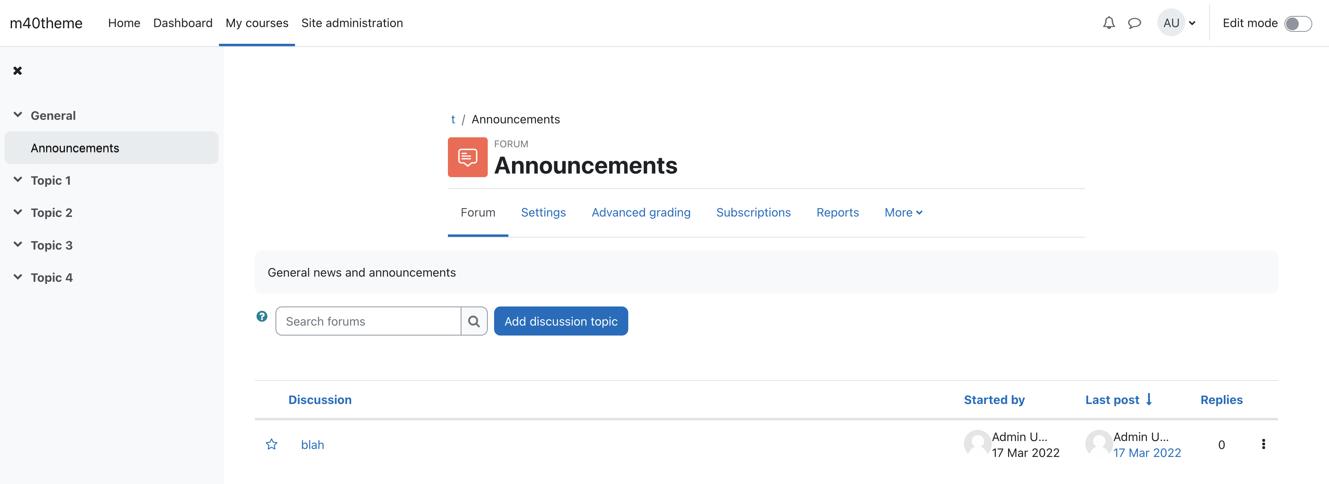Image resolution: width=1329 pixels, height=484 pixels.
Task: Open the Reports tab
Action: click(x=837, y=213)
